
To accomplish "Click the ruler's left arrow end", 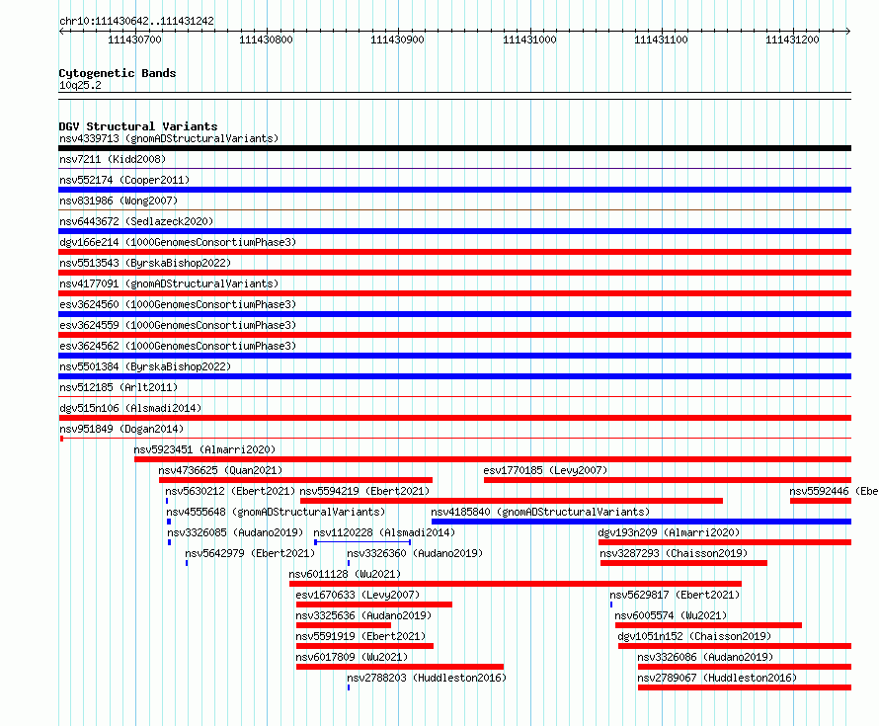I will coord(61,31).
